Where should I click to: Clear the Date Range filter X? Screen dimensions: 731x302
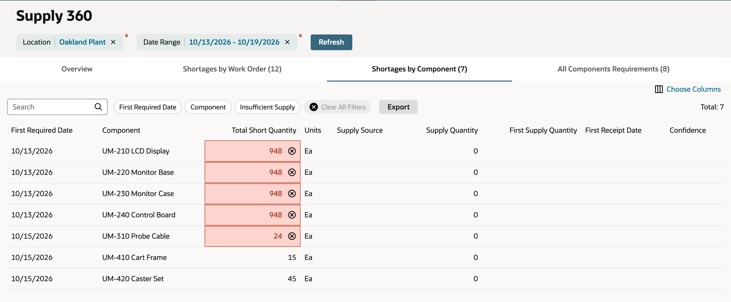pyautogui.click(x=287, y=42)
